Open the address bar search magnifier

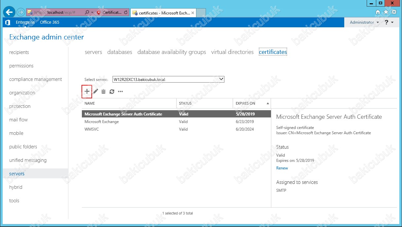click(x=87, y=13)
